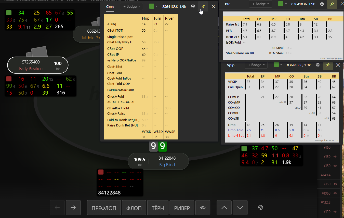
Task: Click eye icon beside ¥1068 row
Action: click(x=335, y=193)
